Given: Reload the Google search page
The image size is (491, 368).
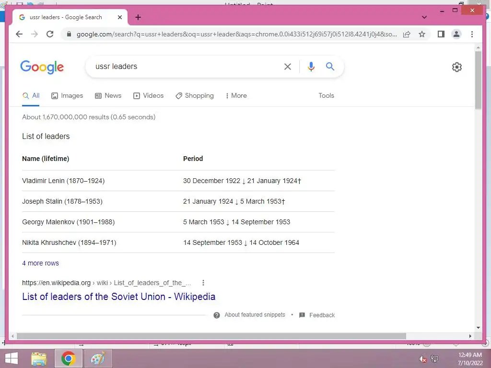Looking at the screenshot, I should (50, 34).
